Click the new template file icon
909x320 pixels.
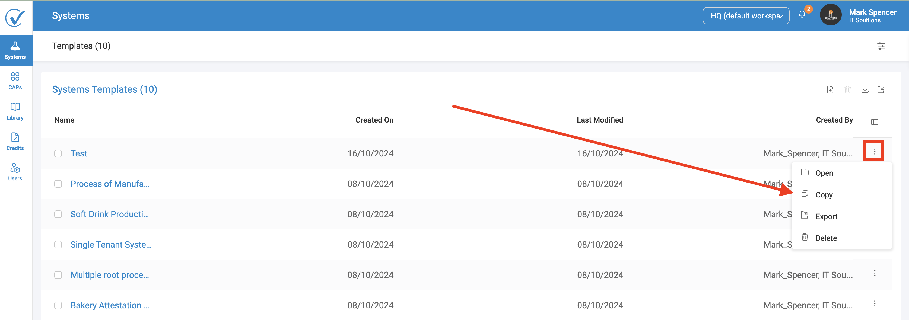[x=830, y=89]
